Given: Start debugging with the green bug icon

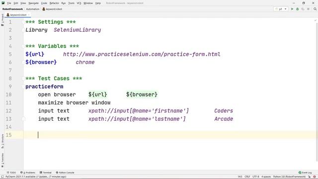Looking at the screenshot, I should click(298, 9).
